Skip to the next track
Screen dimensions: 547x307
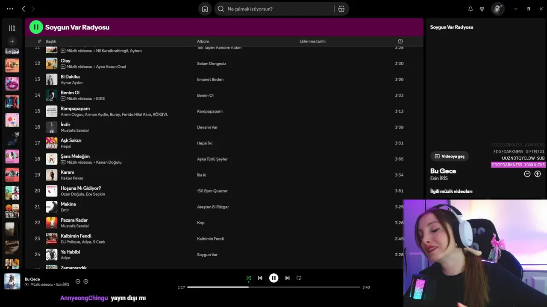pyautogui.click(x=287, y=278)
